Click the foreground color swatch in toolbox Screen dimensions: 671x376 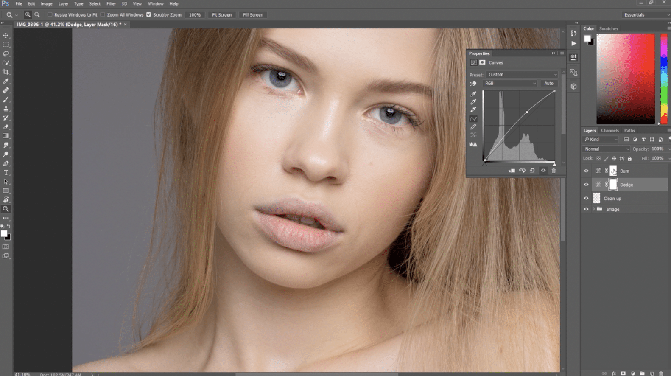tap(4, 233)
